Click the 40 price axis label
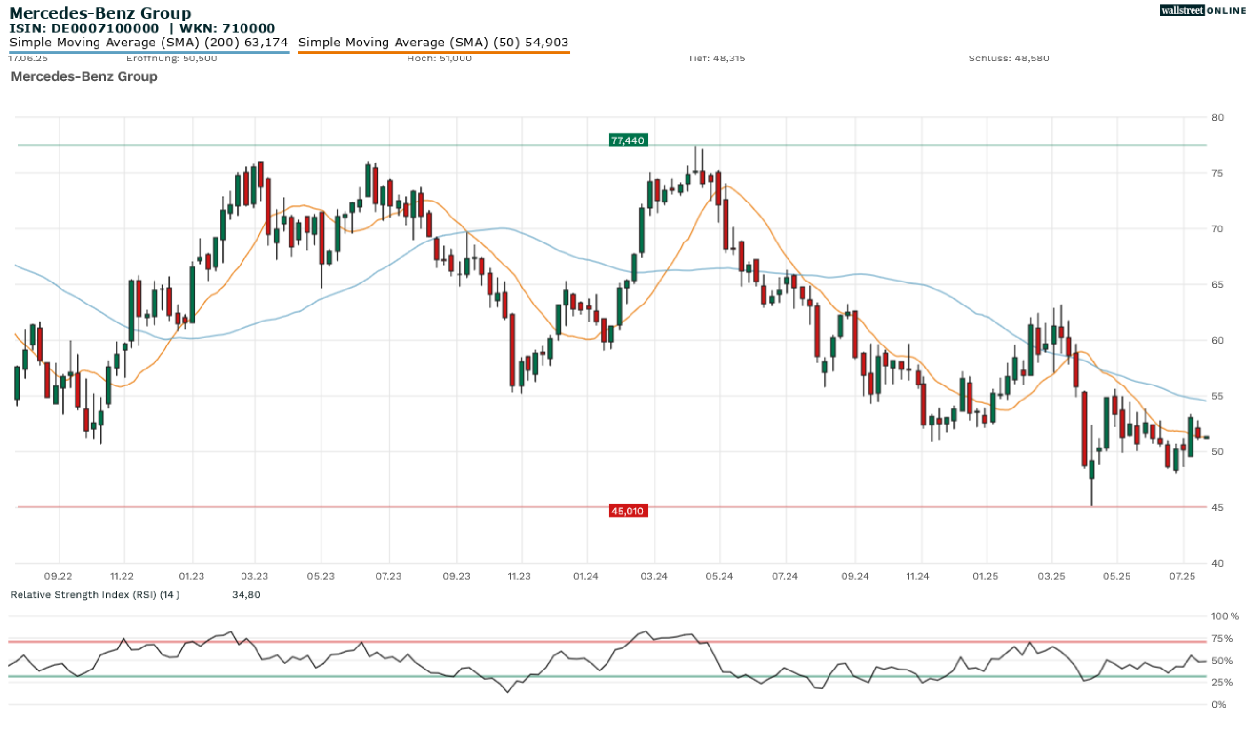This screenshot has width=1253, height=730. tap(1217, 563)
